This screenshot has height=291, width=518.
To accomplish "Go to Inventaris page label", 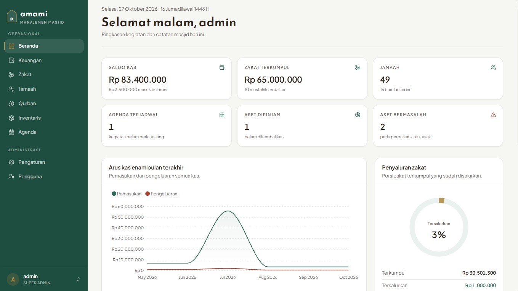I will point(29,118).
